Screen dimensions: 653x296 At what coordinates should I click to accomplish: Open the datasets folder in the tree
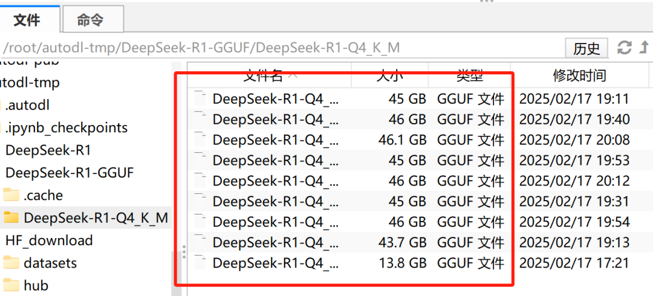[x=50, y=263]
